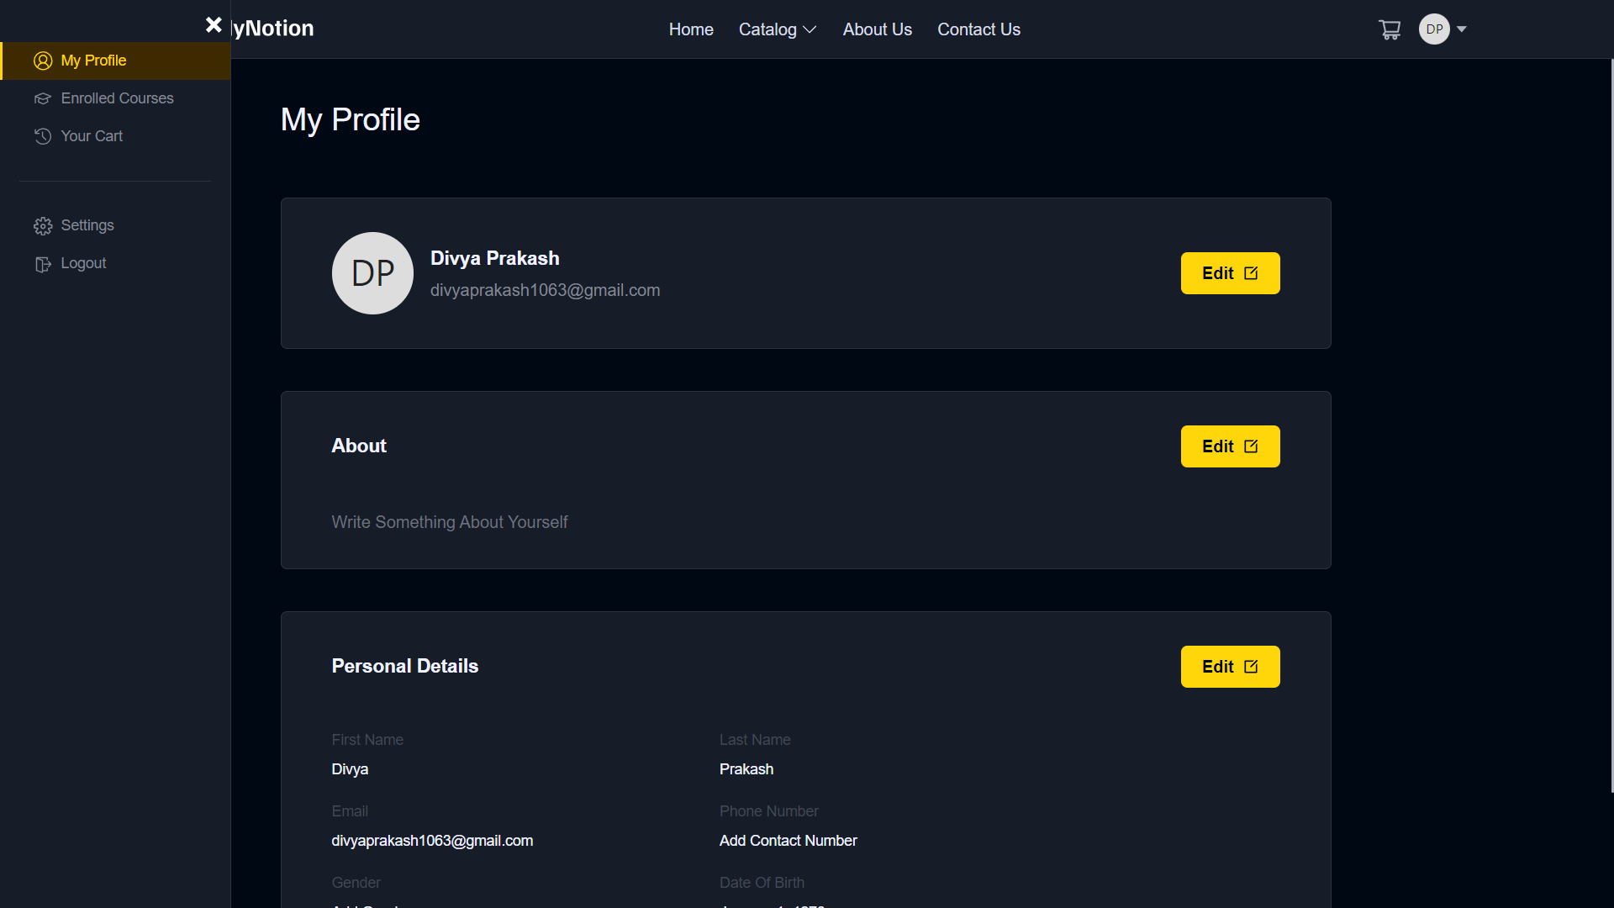Select the My Profile person icon
Screen dimensions: 1614x908
41,60
